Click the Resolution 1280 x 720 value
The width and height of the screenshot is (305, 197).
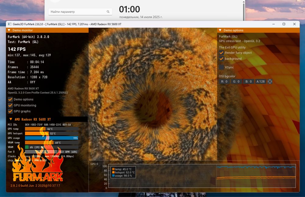[x=39, y=77]
